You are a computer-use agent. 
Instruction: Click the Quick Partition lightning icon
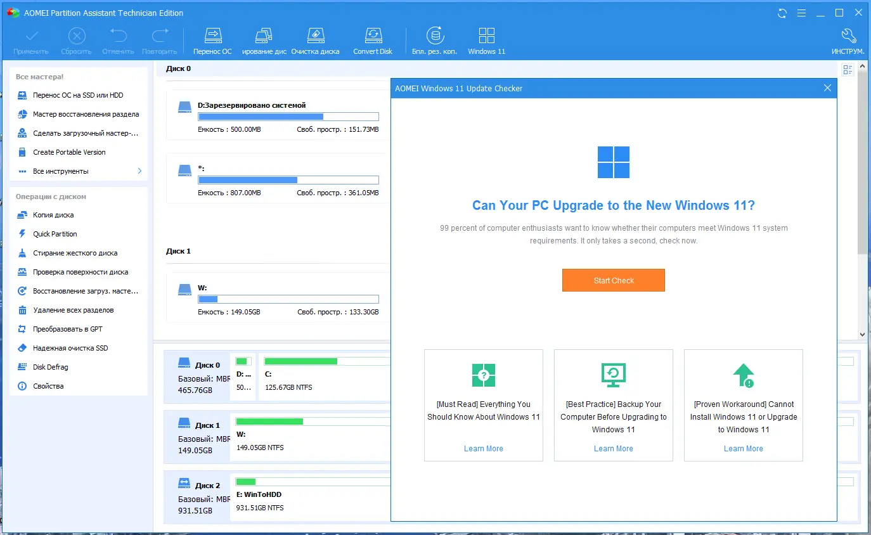coord(22,234)
